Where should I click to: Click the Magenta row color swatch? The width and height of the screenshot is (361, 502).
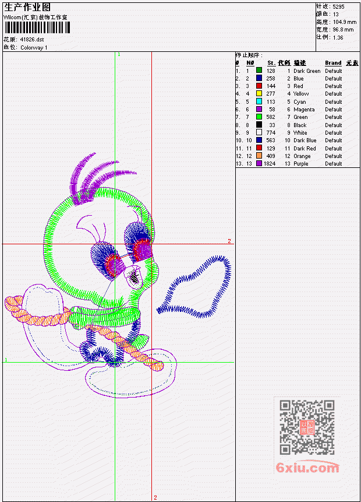259,109
